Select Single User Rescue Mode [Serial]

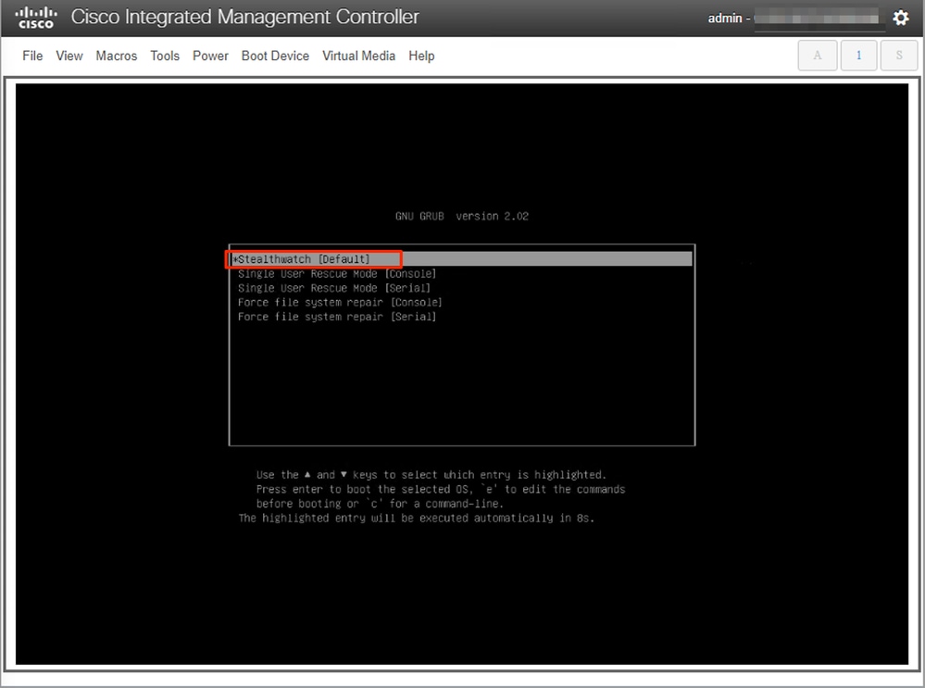[x=334, y=288]
